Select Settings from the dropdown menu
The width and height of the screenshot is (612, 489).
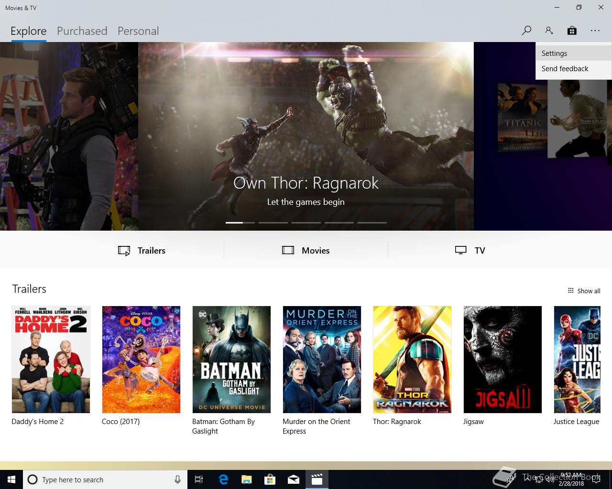point(573,53)
